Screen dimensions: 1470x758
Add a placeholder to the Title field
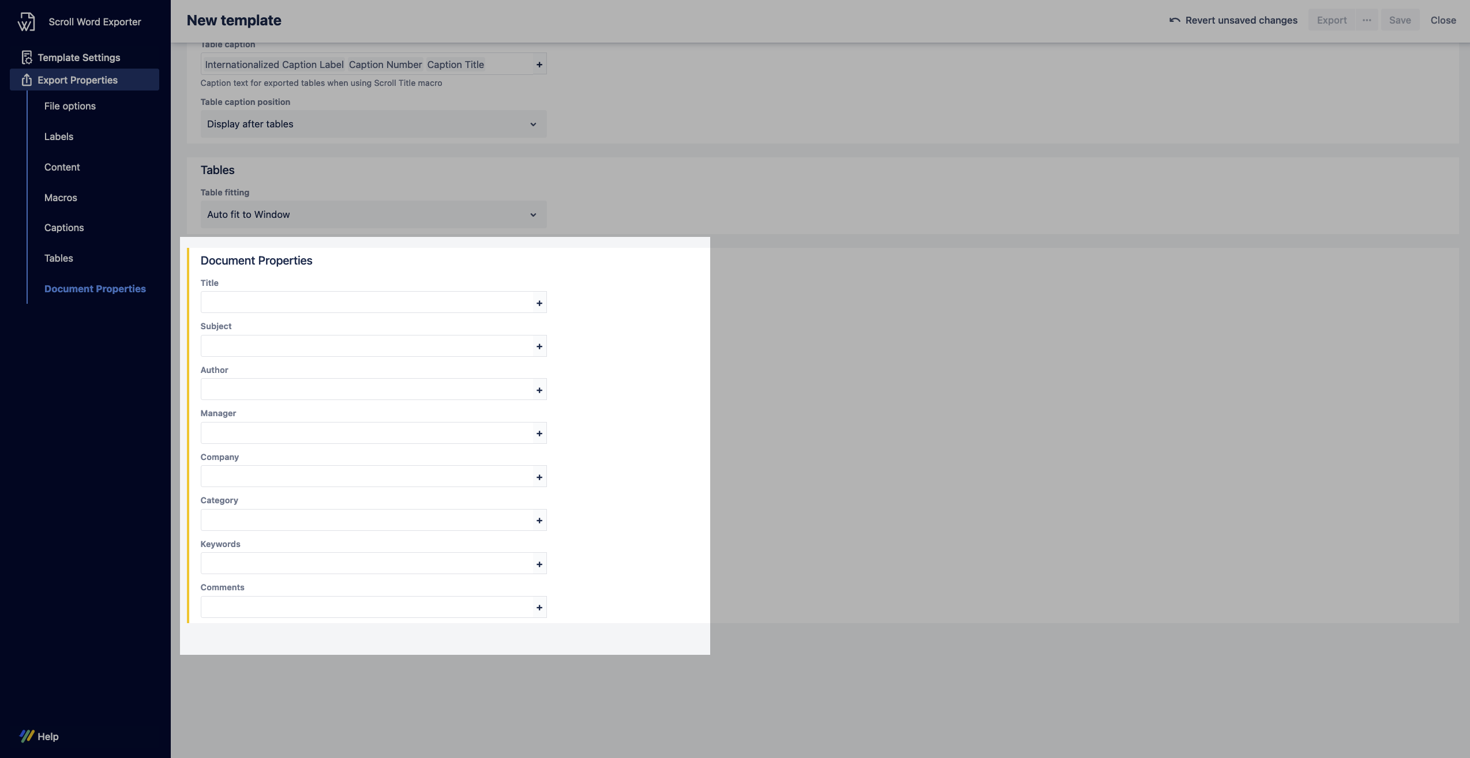538,302
